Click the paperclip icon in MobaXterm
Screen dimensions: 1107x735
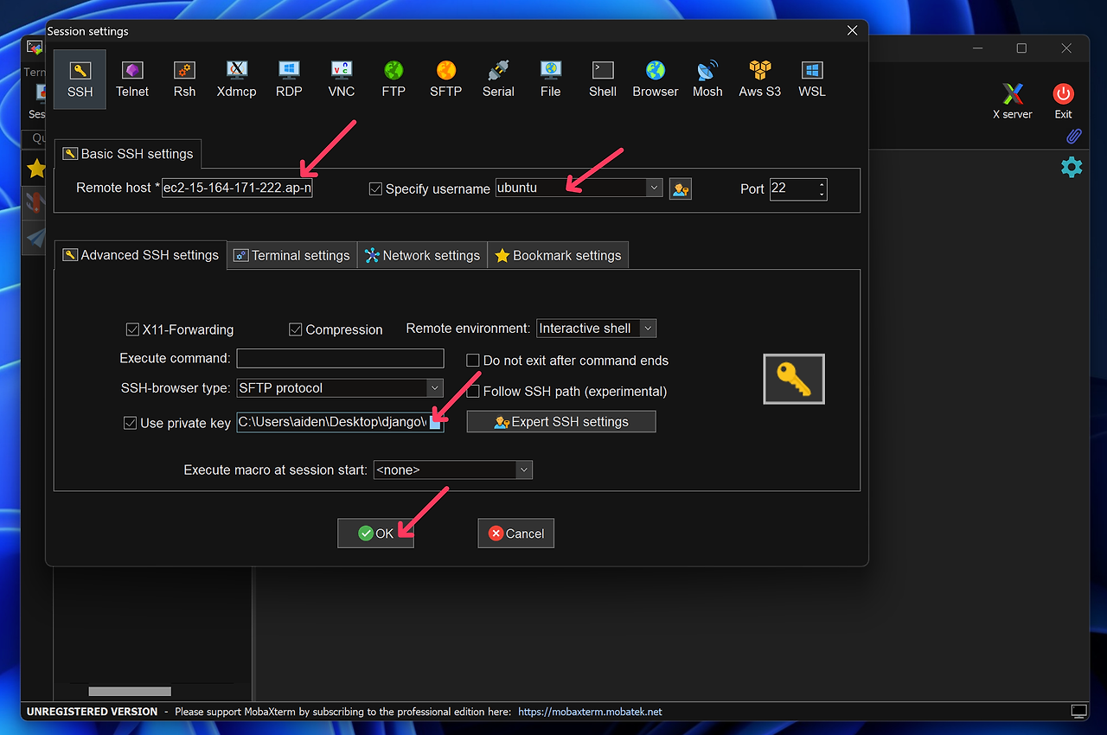tap(1073, 137)
